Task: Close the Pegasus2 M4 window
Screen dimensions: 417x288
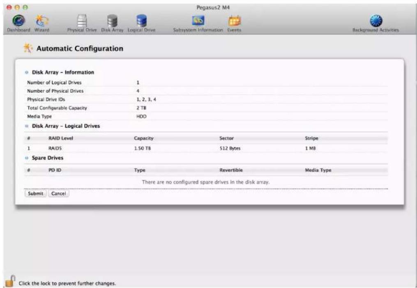Action: click(9, 7)
